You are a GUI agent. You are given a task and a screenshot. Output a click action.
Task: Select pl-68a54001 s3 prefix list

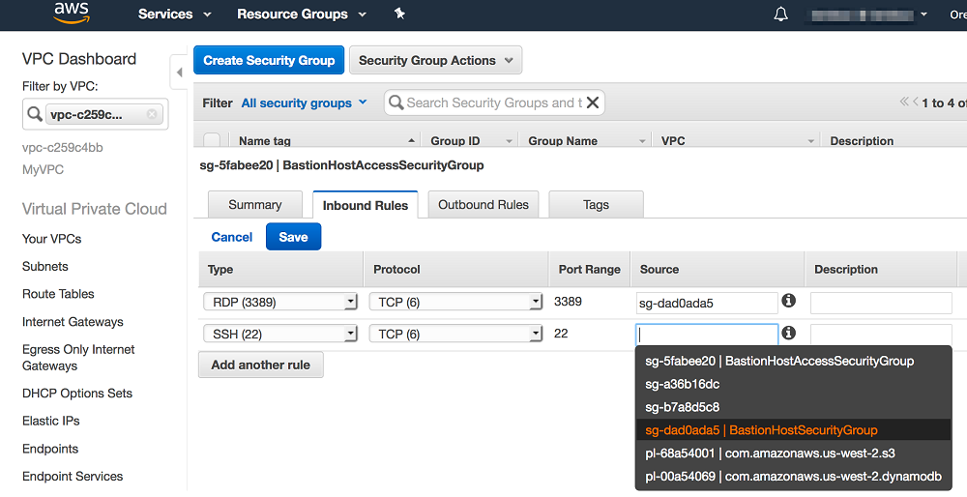click(793, 453)
